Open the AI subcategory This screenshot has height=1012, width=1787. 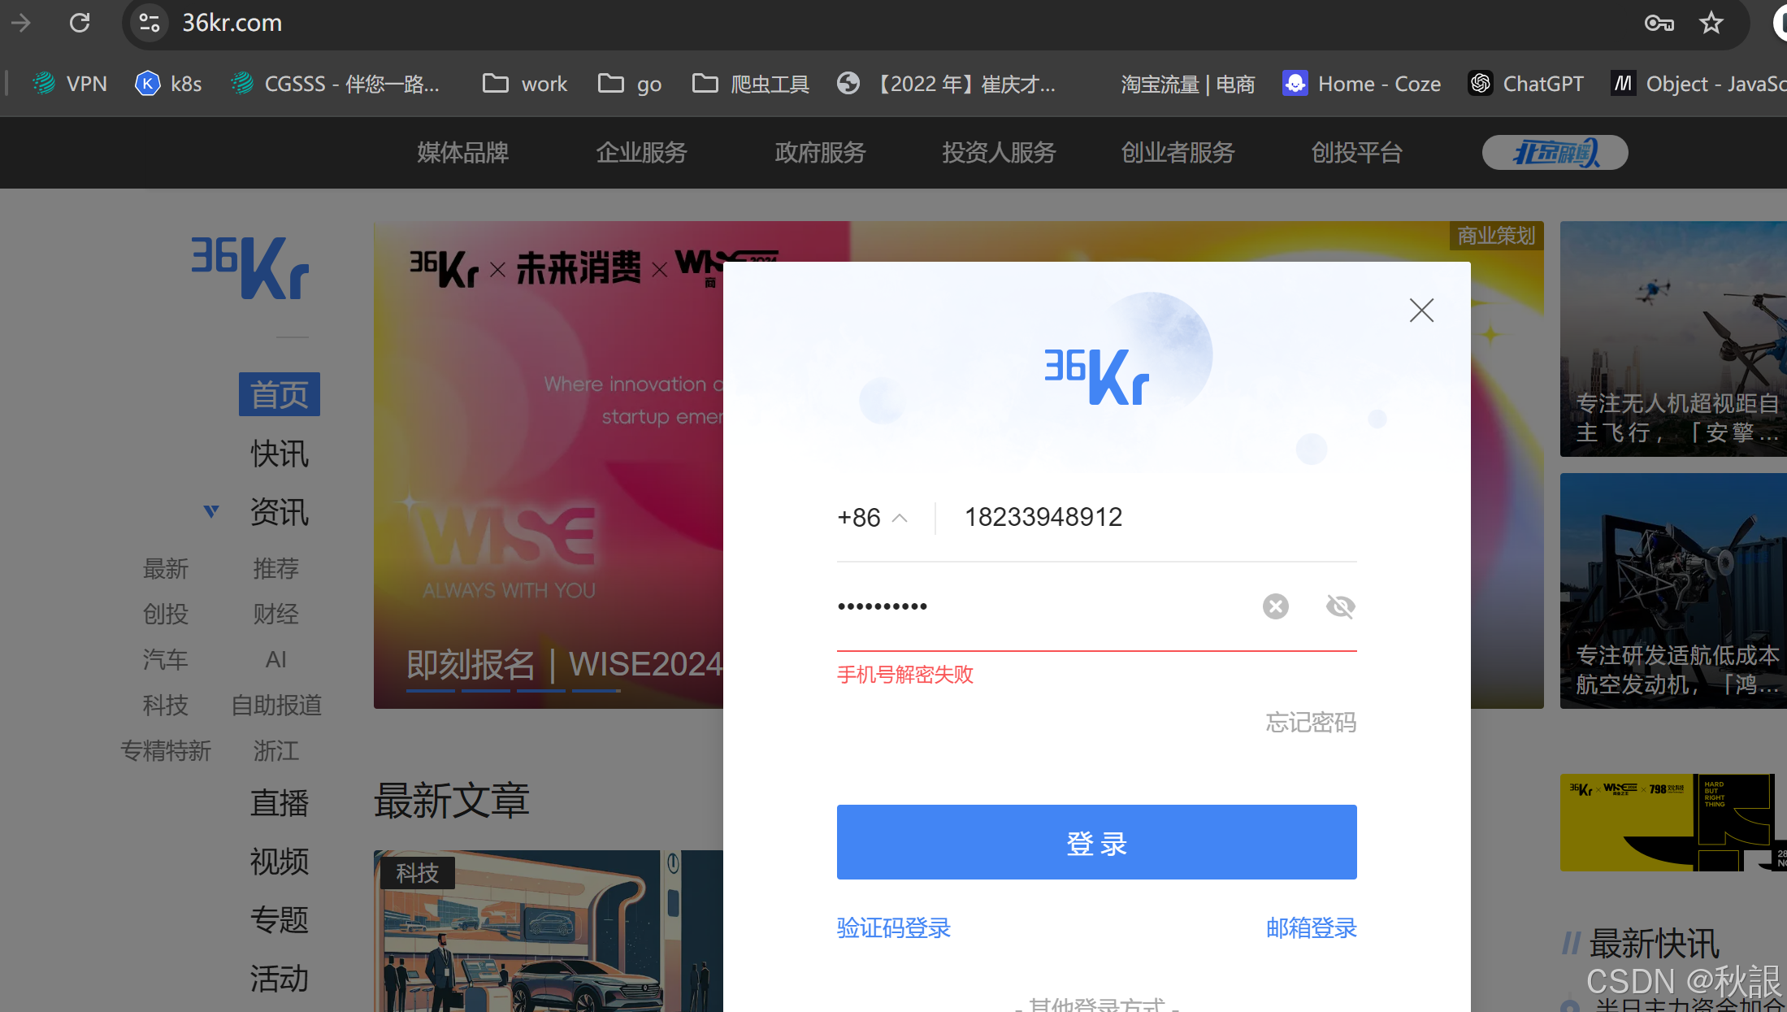coord(276,659)
